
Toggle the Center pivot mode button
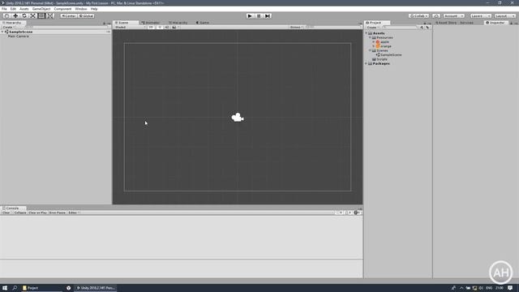pos(68,16)
